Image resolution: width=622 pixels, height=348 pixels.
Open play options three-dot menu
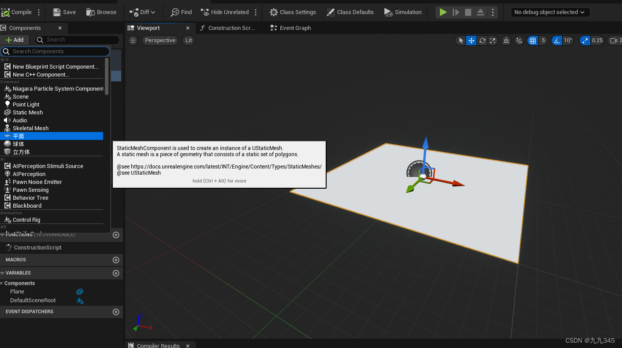(x=493, y=12)
